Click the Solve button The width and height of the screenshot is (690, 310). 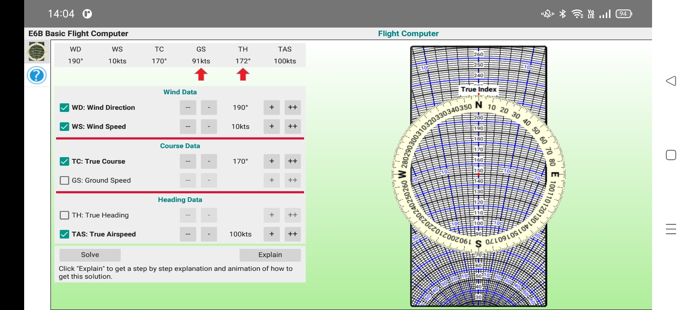point(90,255)
